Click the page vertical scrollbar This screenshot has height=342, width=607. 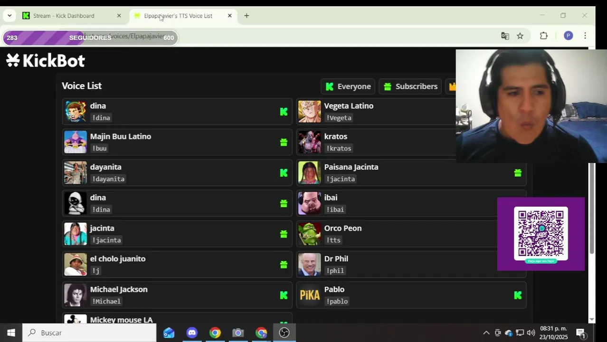point(592,209)
